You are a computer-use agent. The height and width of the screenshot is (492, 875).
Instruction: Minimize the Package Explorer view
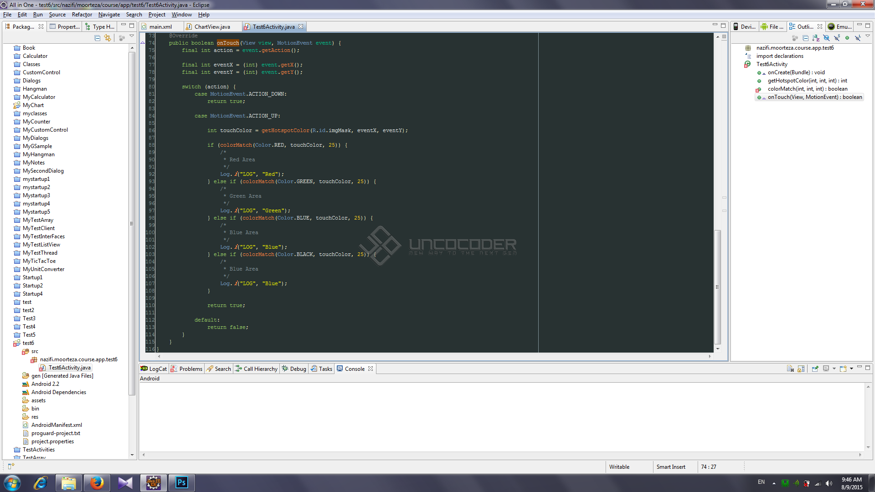124,25
